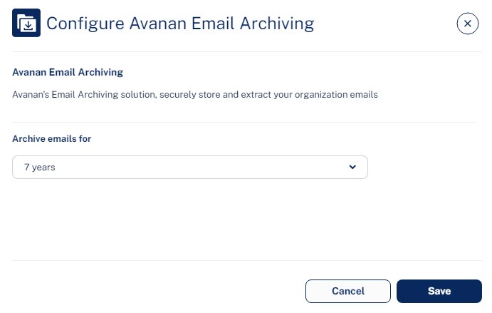
Task: Expand the retention period combo box
Action: tap(190, 167)
